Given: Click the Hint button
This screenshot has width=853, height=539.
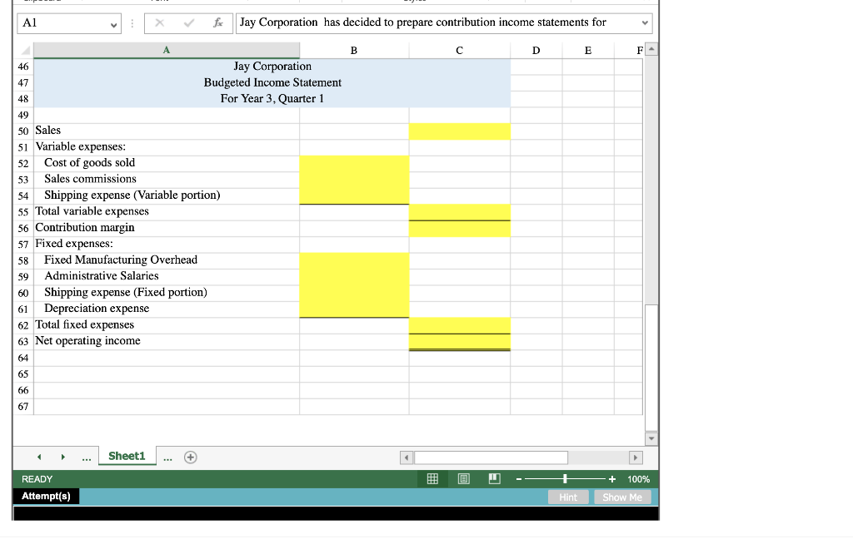Looking at the screenshot, I should coord(568,497).
